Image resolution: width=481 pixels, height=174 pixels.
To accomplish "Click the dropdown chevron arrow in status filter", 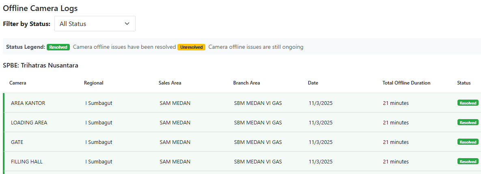I will tap(127, 24).
